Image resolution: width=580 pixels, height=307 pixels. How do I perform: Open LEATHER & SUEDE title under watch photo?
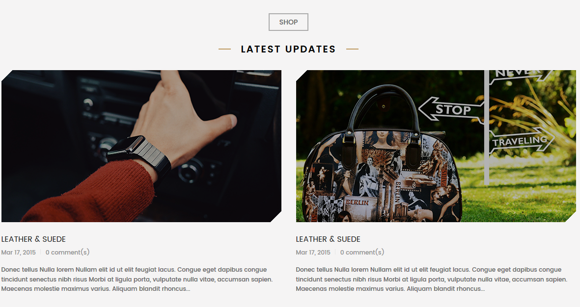[33, 239]
